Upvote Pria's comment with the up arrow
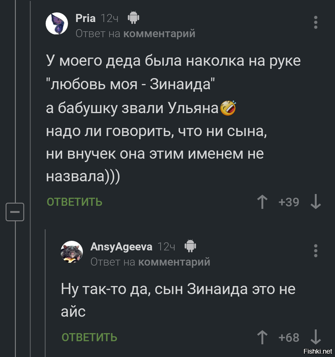The width and height of the screenshot is (335, 357). coord(262,202)
